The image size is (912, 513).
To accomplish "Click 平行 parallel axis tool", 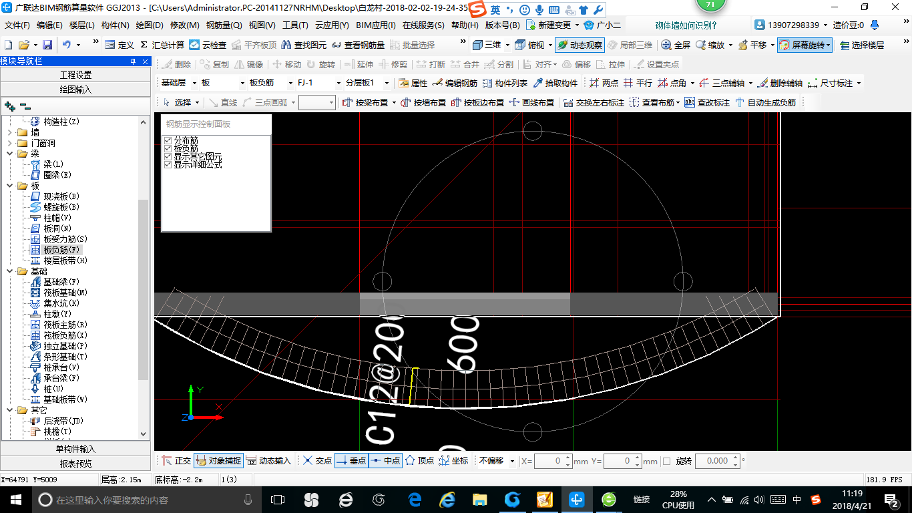I will coord(638,83).
